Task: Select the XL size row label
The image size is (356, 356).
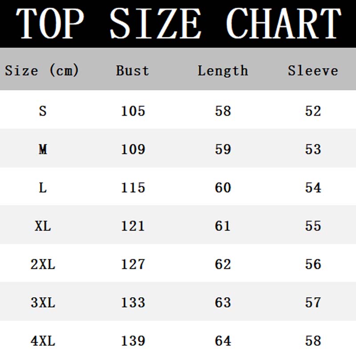Action: [43, 226]
